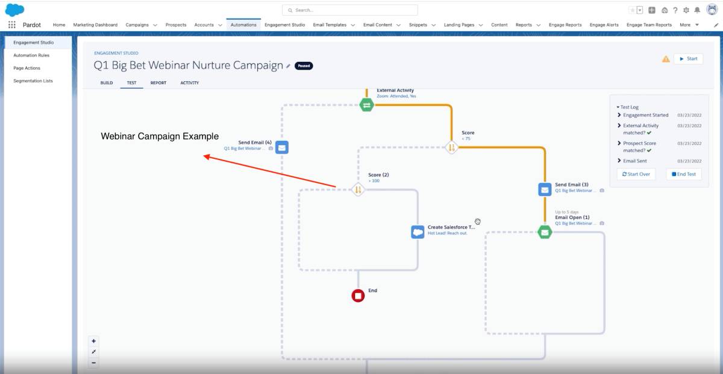Open the Trailhead guidance icon

click(x=665, y=10)
